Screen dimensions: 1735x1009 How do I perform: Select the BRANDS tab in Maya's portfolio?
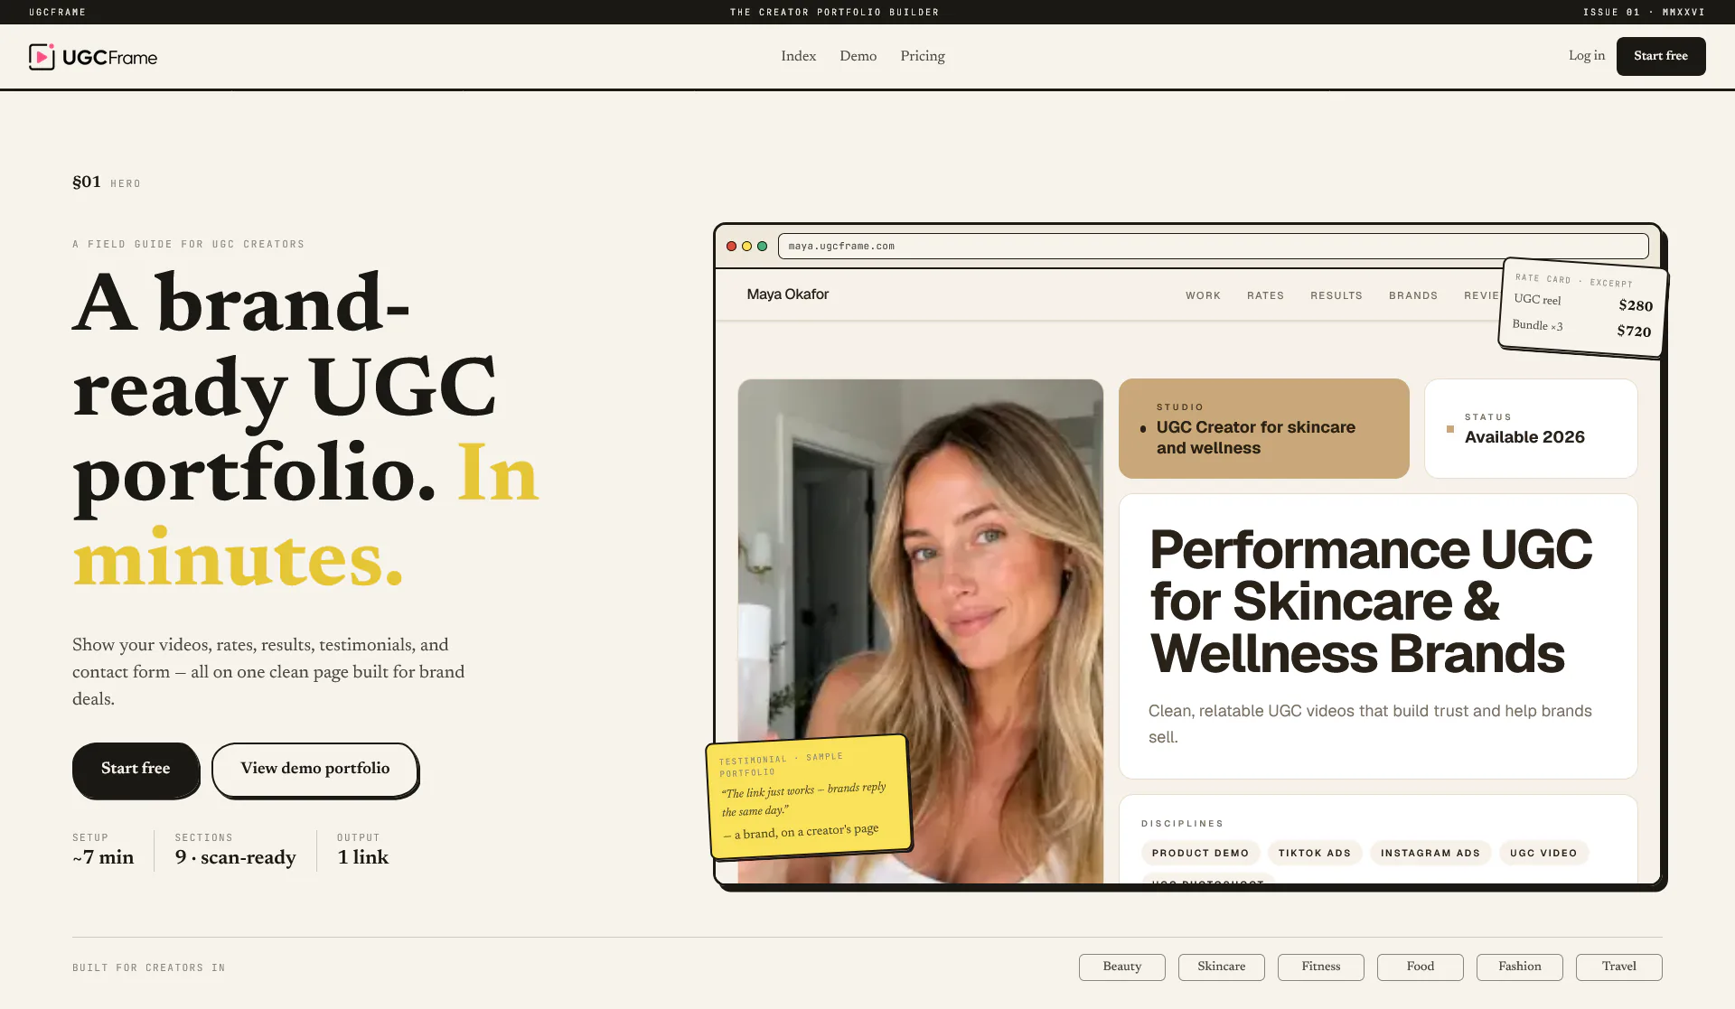(x=1413, y=295)
